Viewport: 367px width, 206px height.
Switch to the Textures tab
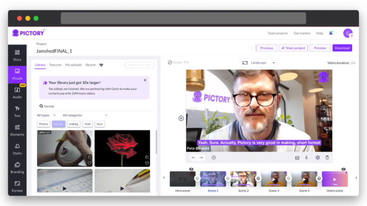coord(55,65)
